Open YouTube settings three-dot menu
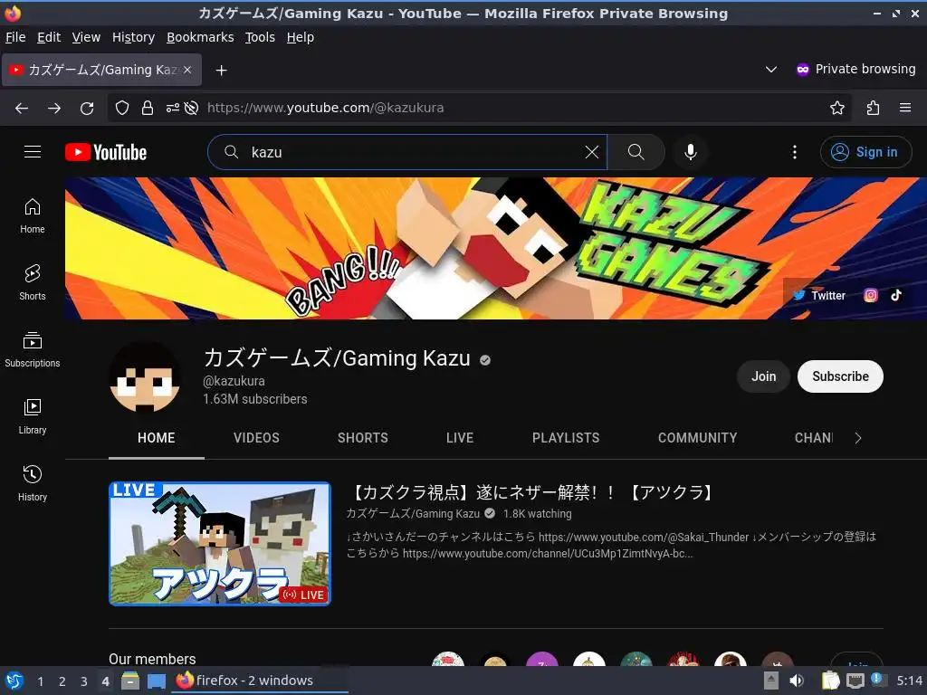This screenshot has height=695, width=927. point(794,152)
